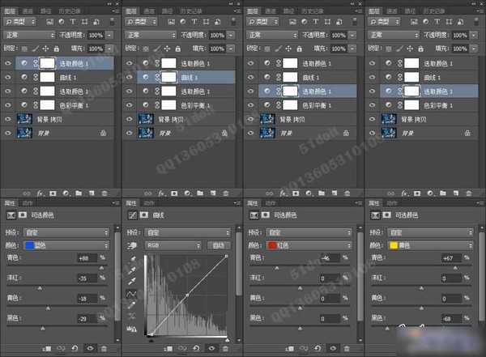The height and width of the screenshot is (357, 486).
Task: Open the color dropdown showing 红色 (Red)
Action: (309, 244)
